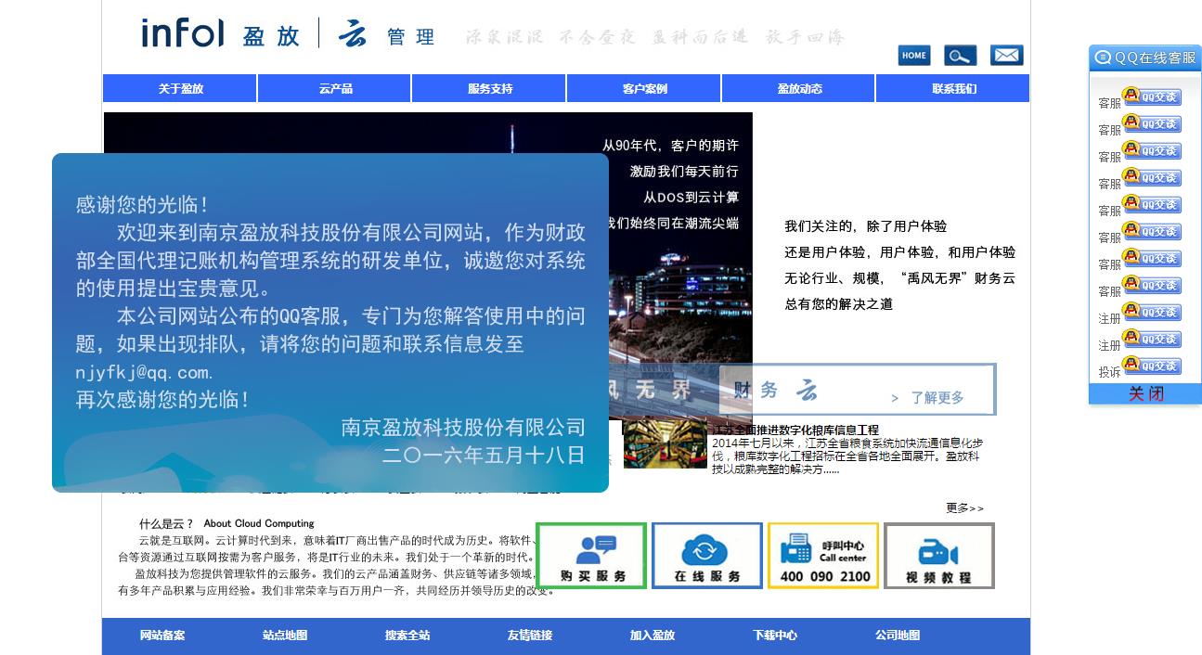Click the envelope mail icon
The image size is (1202, 655).
click(x=1006, y=56)
